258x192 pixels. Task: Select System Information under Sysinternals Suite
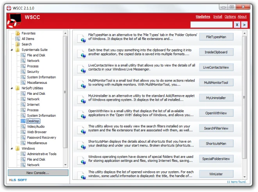tap(41, 77)
